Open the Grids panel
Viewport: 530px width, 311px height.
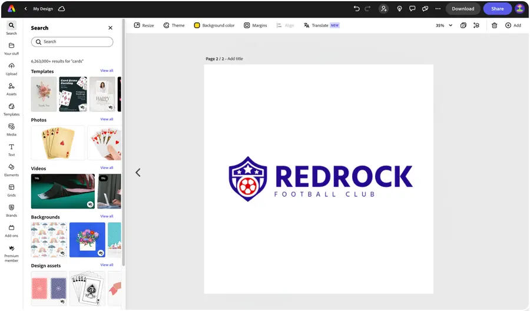(x=11, y=190)
